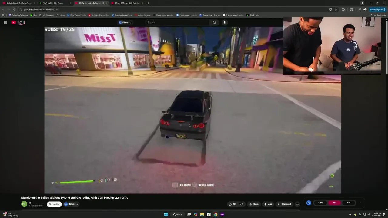Open the Filters toggle button

coord(125,22)
